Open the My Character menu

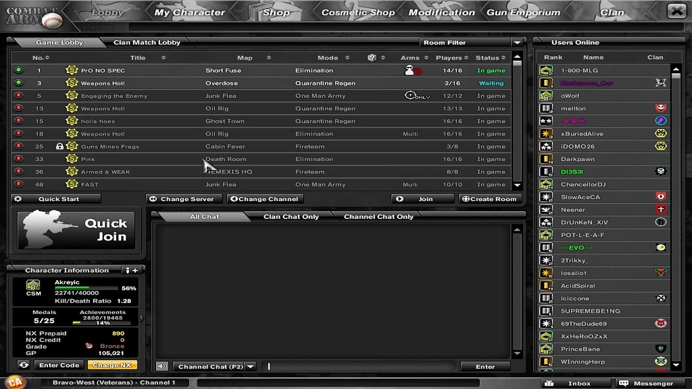click(189, 12)
